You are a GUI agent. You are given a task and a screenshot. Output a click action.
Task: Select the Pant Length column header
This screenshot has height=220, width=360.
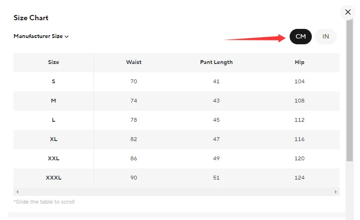click(216, 62)
